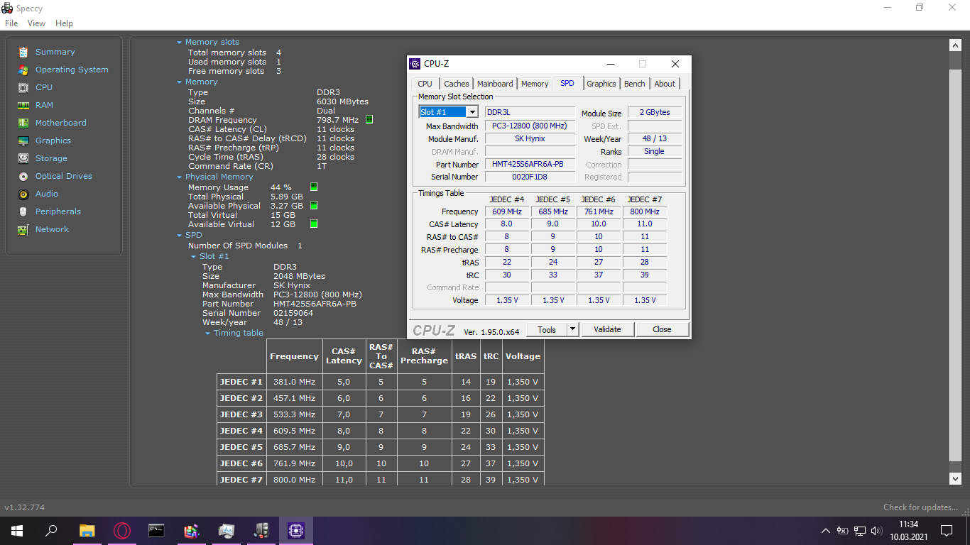Click green indicator beside Available Virtual
This screenshot has height=545, width=970.
(314, 224)
